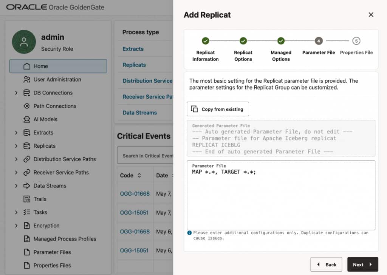Open User Administration from the sidebar
The height and width of the screenshot is (275, 387).
(x=57, y=79)
